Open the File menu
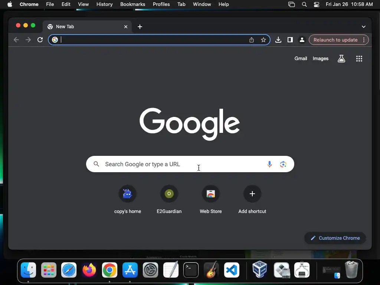The width and height of the screenshot is (380, 285). point(50,4)
